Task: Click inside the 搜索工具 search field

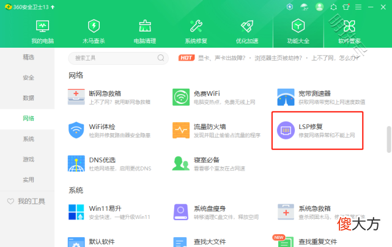Action: 118,58
